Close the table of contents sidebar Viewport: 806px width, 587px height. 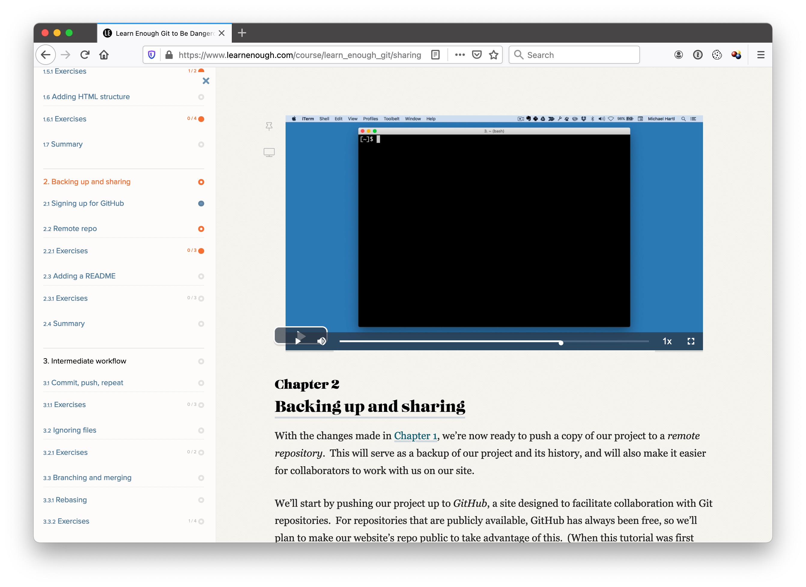[206, 81]
